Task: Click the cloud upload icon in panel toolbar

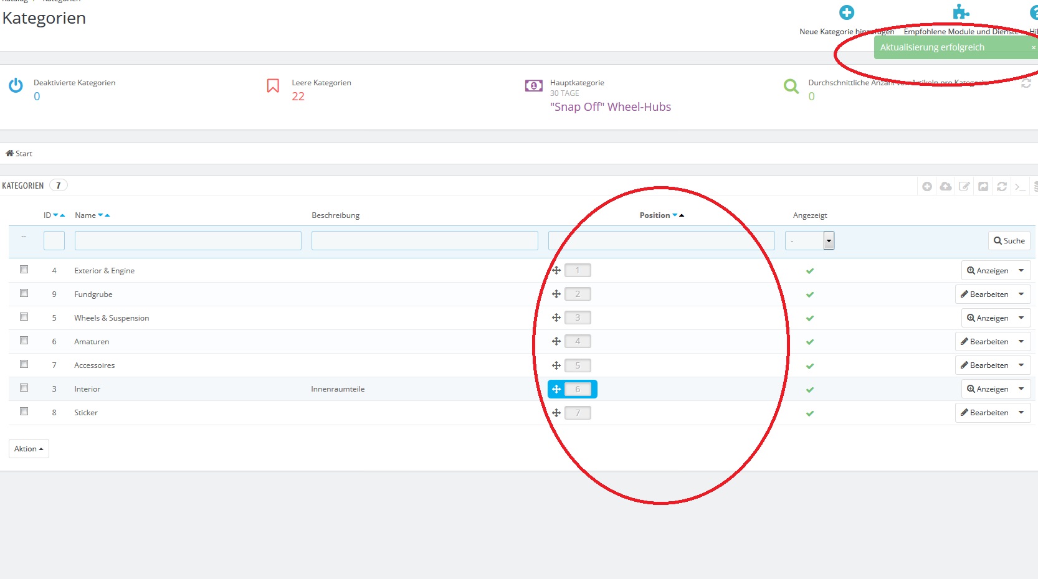Action: [x=946, y=186]
